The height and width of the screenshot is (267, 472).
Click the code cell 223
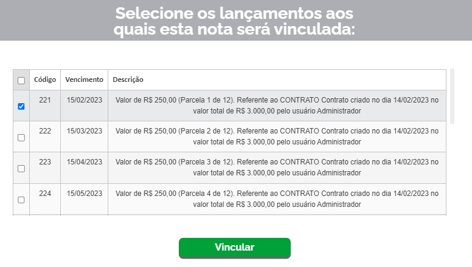[x=45, y=161]
